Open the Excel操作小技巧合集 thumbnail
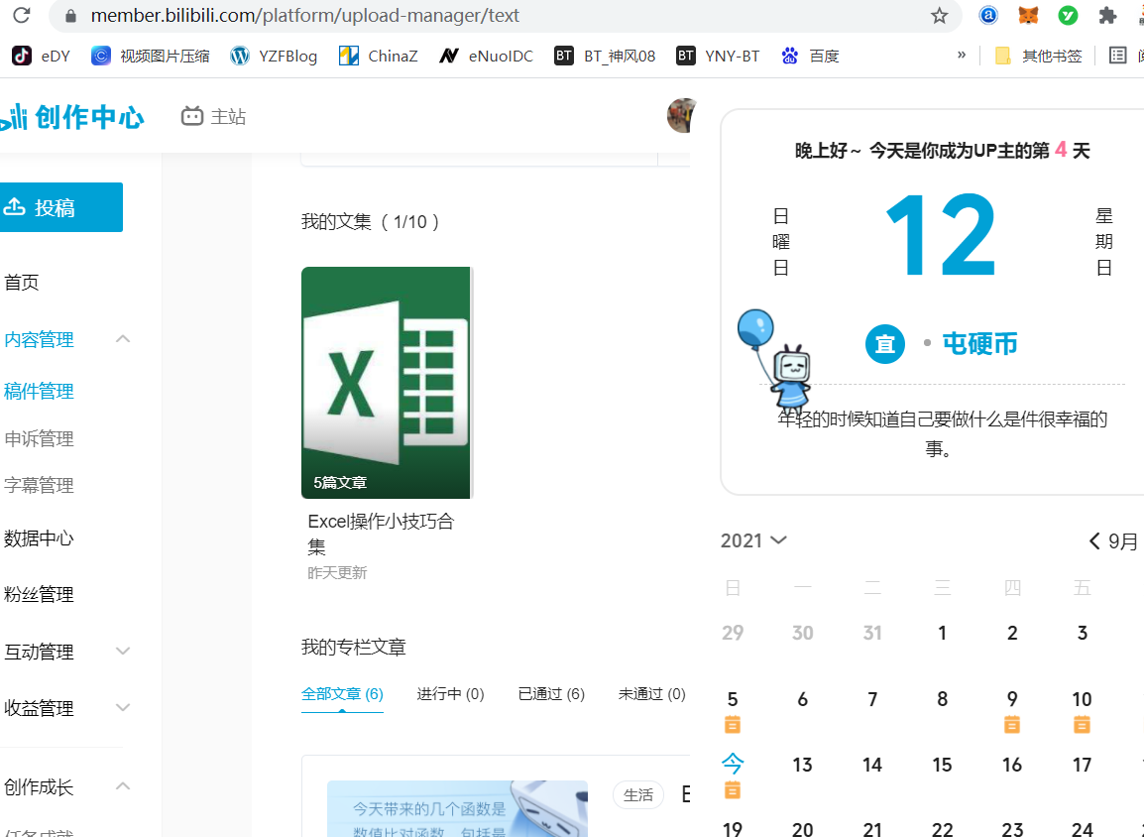Image resolution: width=1144 pixels, height=837 pixels. (x=387, y=383)
